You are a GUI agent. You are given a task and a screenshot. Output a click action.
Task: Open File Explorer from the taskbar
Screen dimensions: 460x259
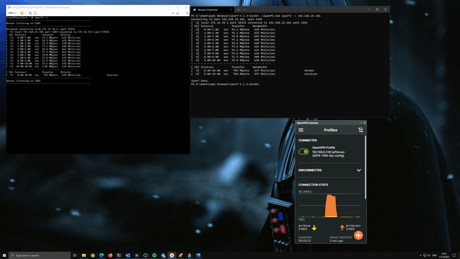(x=84, y=255)
